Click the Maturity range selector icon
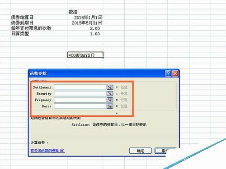The width and height of the screenshot is (226, 169). [110, 93]
